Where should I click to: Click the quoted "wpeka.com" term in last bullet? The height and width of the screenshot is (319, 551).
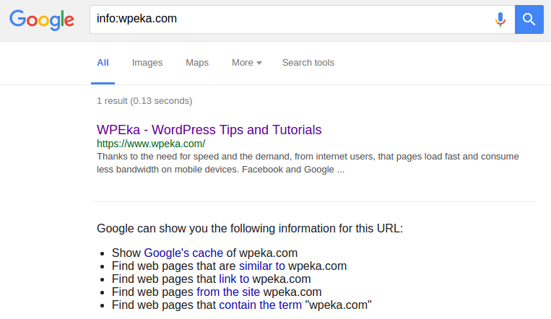coord(339,305)
